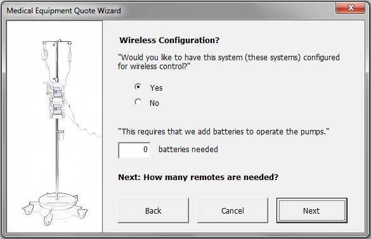The width and height of the screenshot is (371, 239).
Task: Click the 'Wireless Configuration?' heading
Action: pyautogui.click(x=169, y=40)
